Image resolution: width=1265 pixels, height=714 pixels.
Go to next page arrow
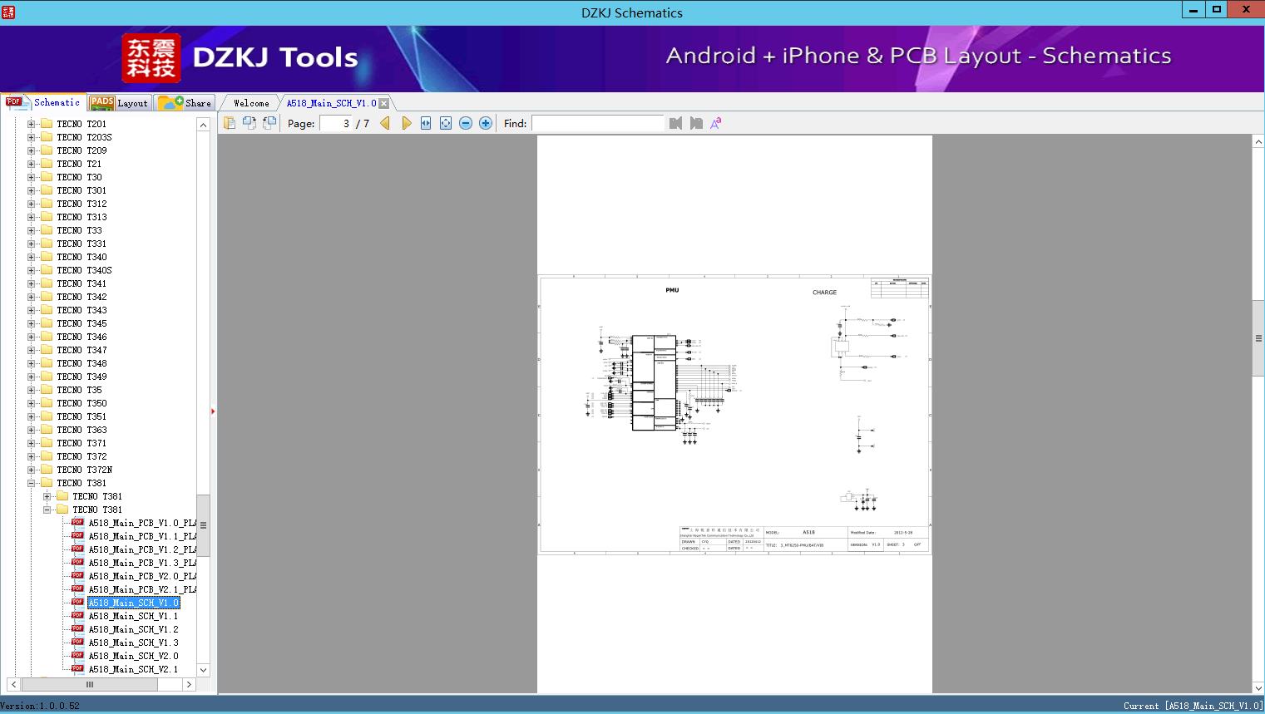(406, 123)
